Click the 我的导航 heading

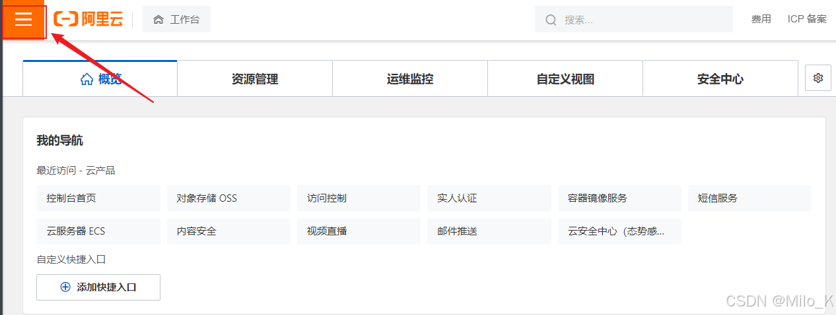point(60,140)
